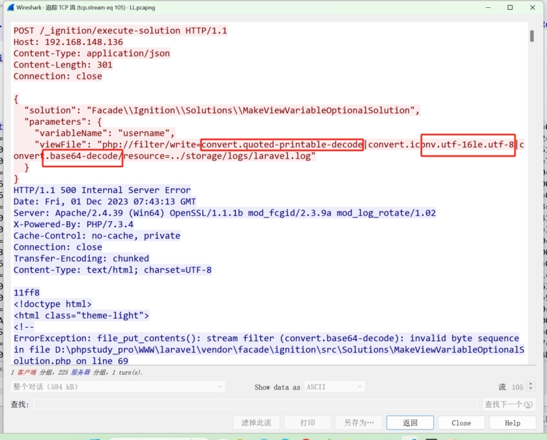Click the "HTTP/1.1 500 Internal Server Error" response line

(102, 190)
